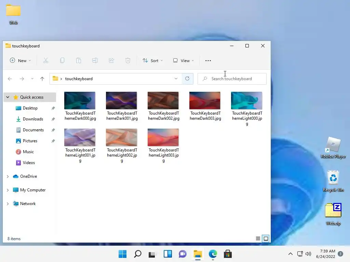Image resolution: width=350 pixels, height=262 pixels.
Task: Switch to details view icon in status bar
Action: 258,238
